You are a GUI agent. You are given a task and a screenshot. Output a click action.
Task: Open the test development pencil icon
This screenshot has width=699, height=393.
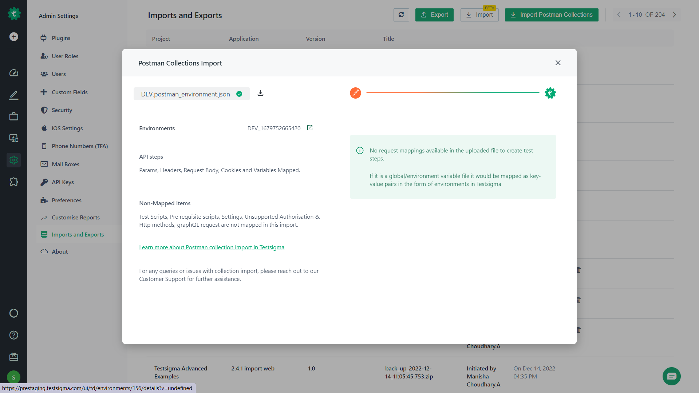coord(14,95)
